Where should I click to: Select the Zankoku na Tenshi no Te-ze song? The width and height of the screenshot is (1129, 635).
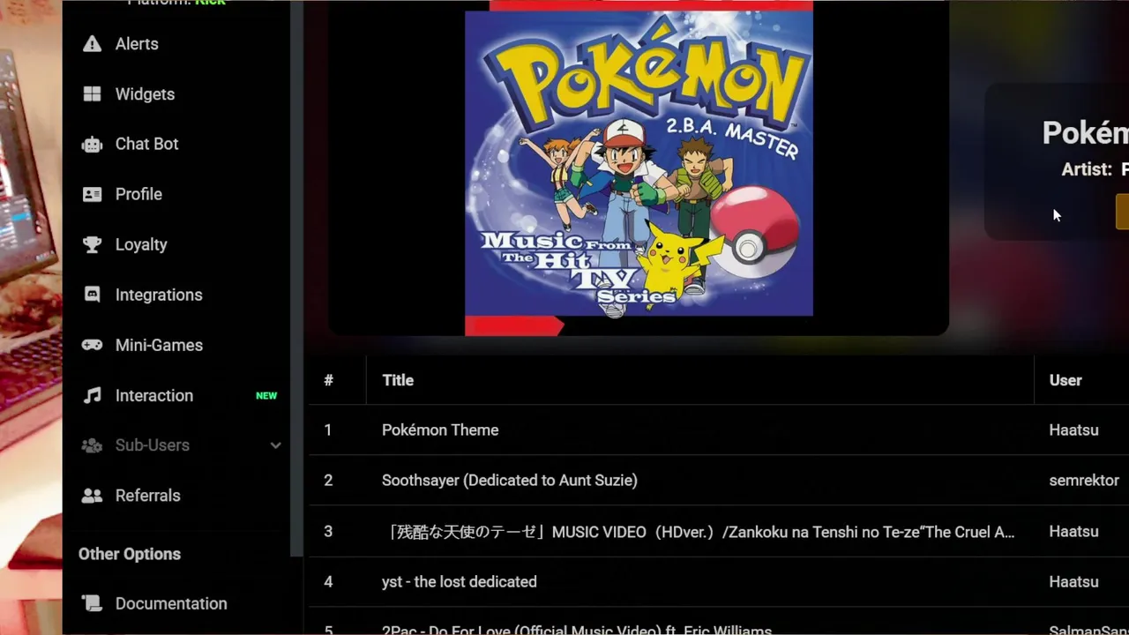[719, 532]
